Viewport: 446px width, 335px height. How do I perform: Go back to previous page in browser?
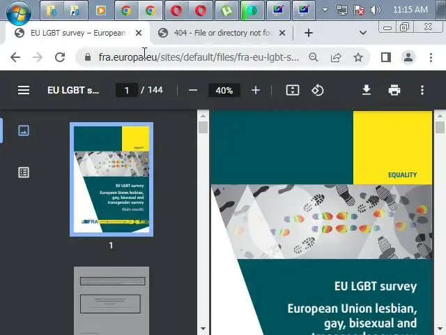pyautogui.click(x=15, y=57)
